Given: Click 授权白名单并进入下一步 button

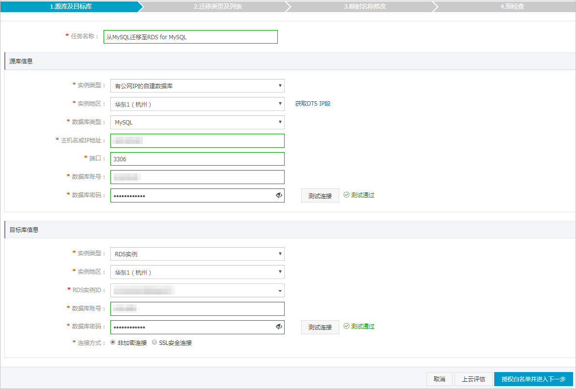Looking at the screenshot, I should click(x=533, y=379).
